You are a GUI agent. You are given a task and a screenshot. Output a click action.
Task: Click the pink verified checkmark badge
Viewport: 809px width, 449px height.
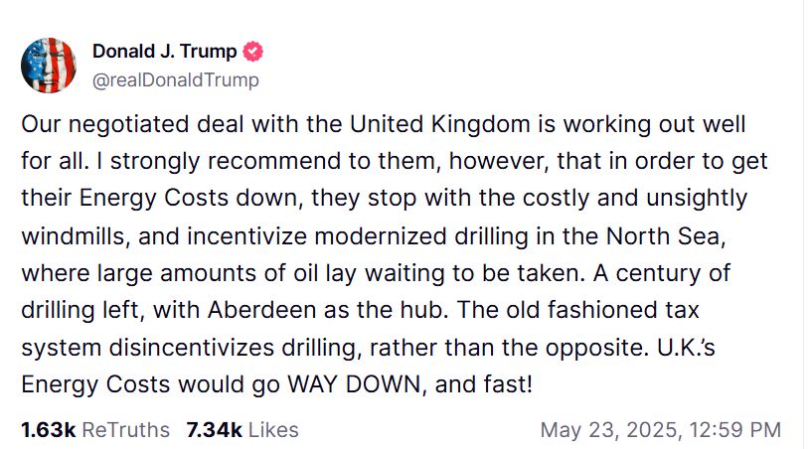click(x=252, y=52)
